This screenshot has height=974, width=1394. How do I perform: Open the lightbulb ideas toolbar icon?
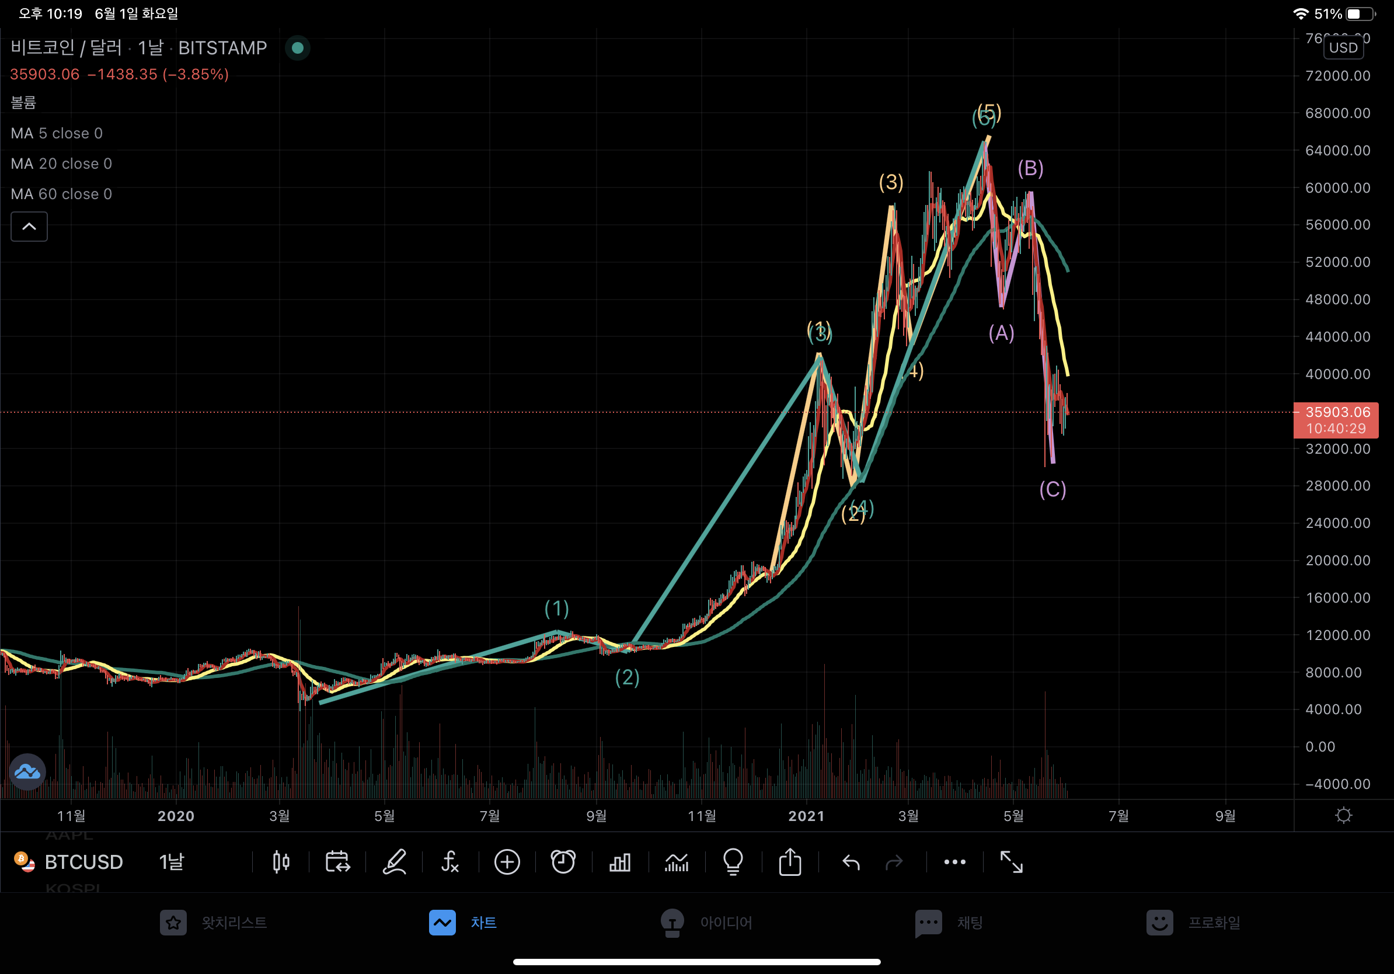click(733, 862)
